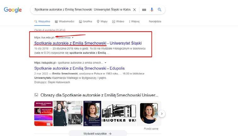The width and height of the screenshot is (238, 136).
Task: Click into the Google search input field
Action: click(x=82, y=9)
